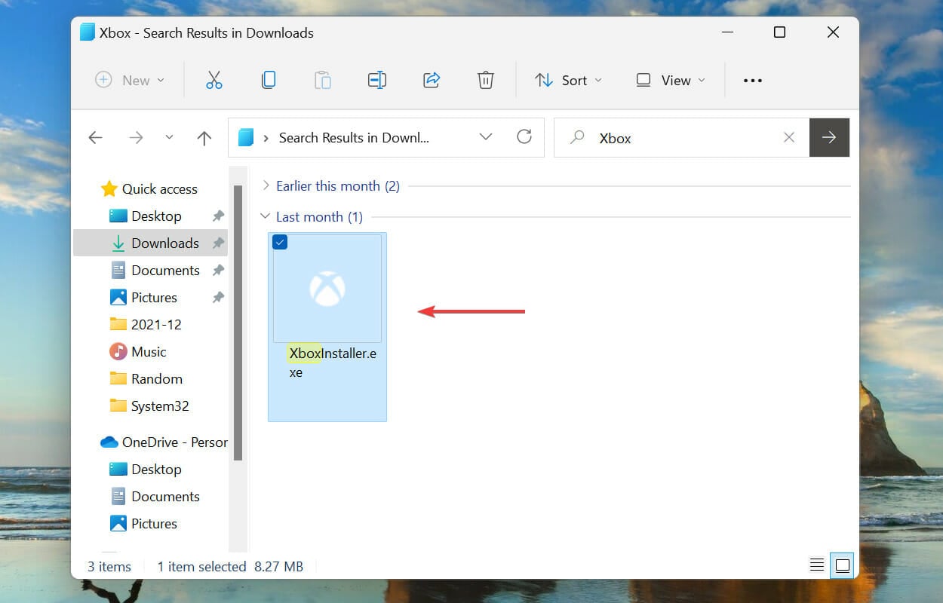The height and width of the screenshot is (603, 943).
Task: Click the 3 items status text
Action: [x=109, y=567]
